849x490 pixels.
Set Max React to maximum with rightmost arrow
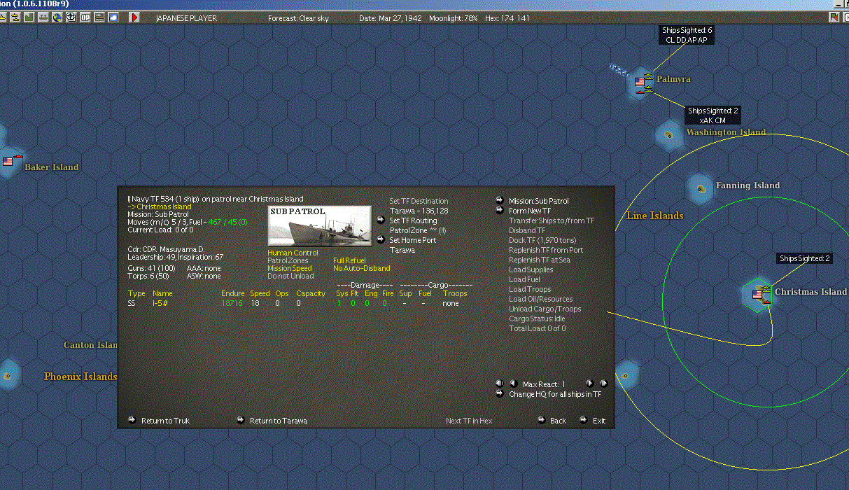603,384
